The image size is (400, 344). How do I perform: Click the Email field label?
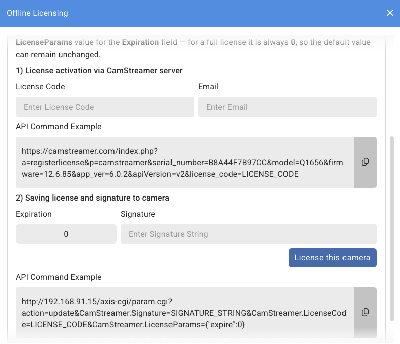tap(208, 87)
